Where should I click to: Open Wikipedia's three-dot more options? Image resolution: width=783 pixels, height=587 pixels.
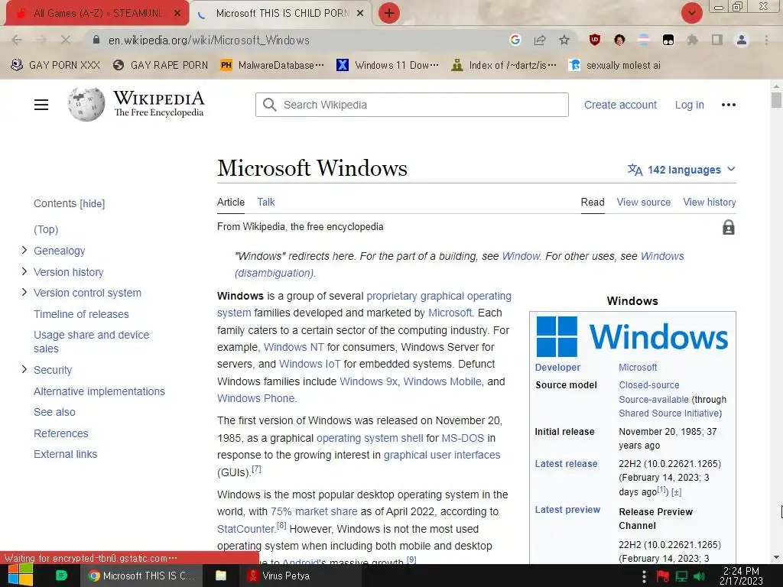(x=729, y=105)
